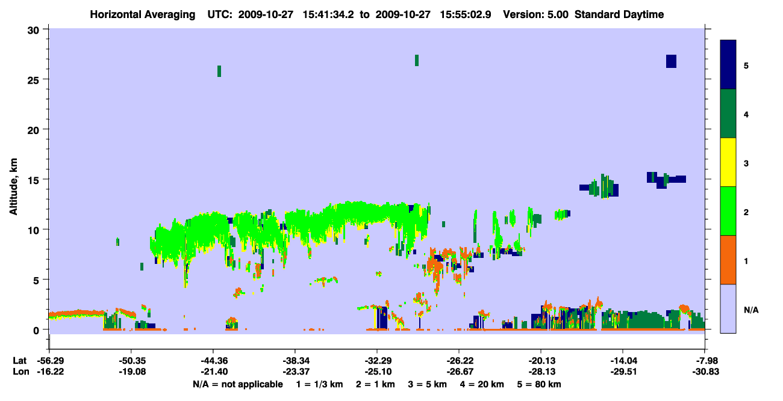Click the longitude value -23.37

tap(295, 372)
